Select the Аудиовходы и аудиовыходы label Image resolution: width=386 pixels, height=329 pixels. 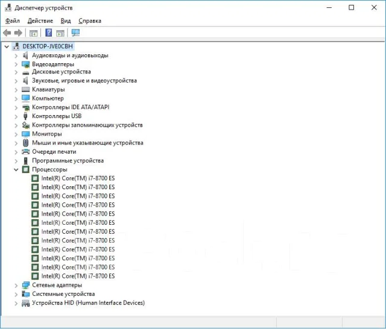[x=70, y=55]
